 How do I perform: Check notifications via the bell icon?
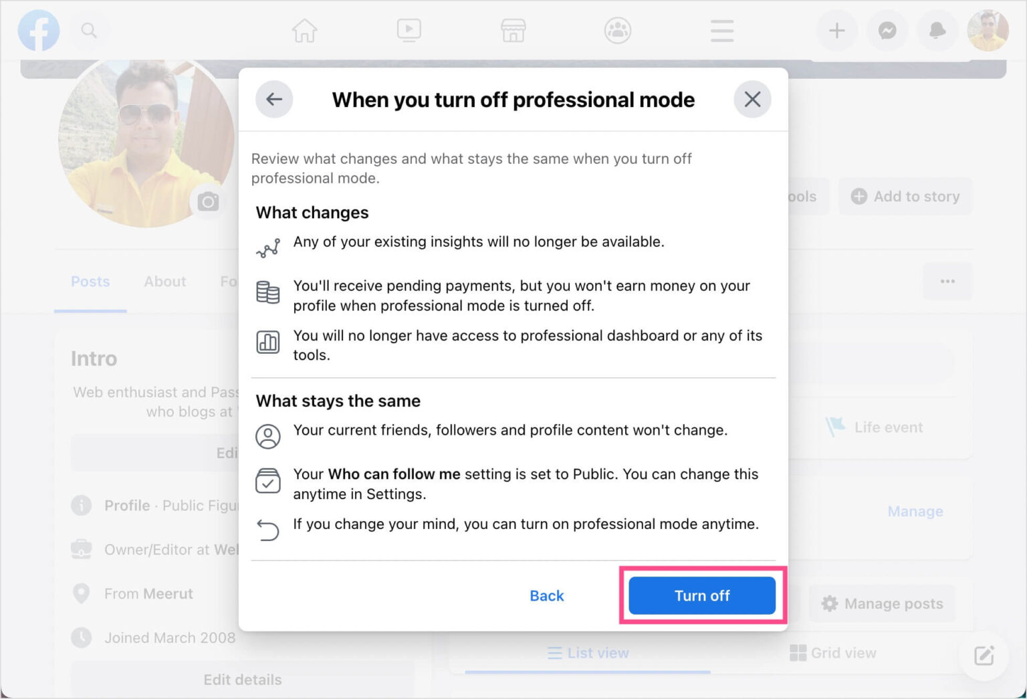937,30
